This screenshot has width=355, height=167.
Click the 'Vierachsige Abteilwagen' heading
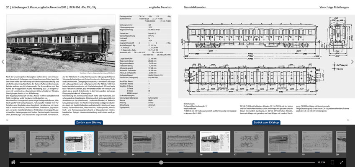[334, 7]
